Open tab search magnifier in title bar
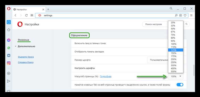200x97 pixels. (171, 9)
